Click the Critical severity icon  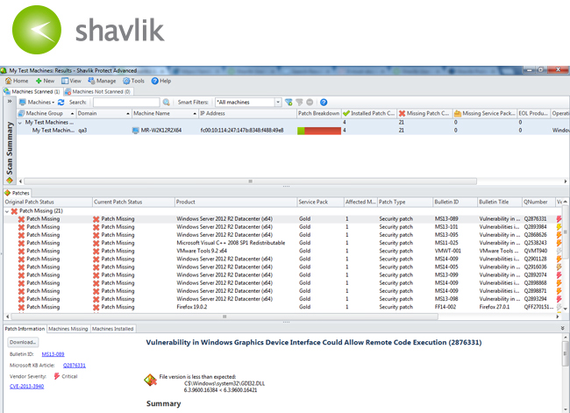[x=57, y=376]
